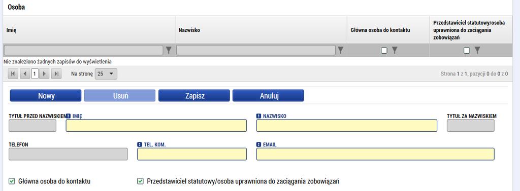Click the required marker icon next to TEL. KOM.

140,145
